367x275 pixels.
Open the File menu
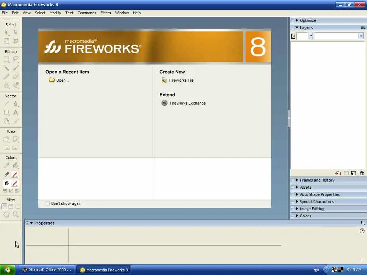click(5, 13)
